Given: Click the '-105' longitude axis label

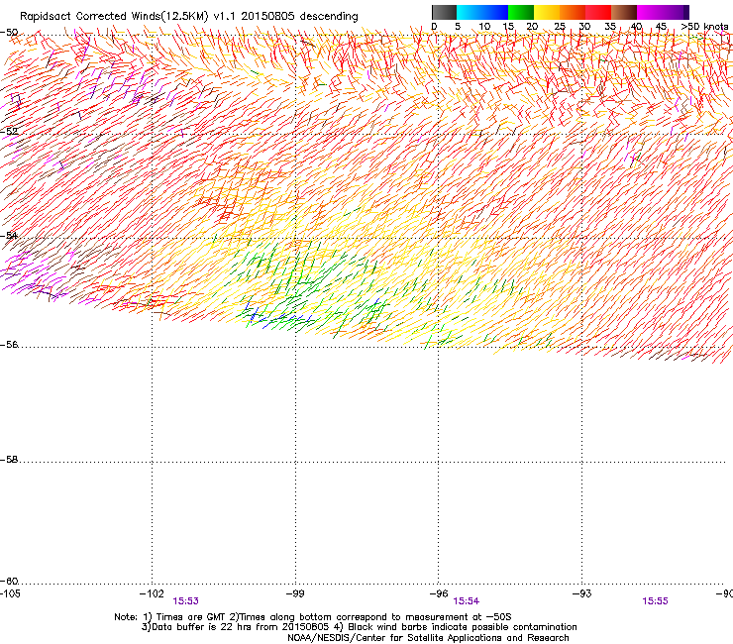Looking at the screenshot, I should [10, 593].
